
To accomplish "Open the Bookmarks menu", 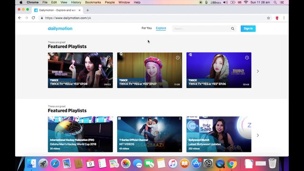I will pos(93,2).
